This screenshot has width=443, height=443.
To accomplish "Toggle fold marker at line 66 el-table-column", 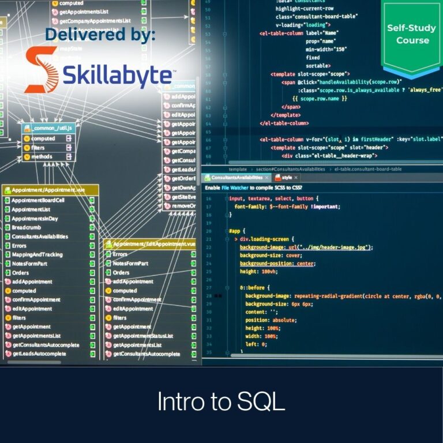I will (x=224, y=140).
